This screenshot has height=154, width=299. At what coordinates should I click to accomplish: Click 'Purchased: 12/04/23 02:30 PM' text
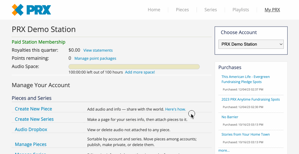[x=243, y=107]
